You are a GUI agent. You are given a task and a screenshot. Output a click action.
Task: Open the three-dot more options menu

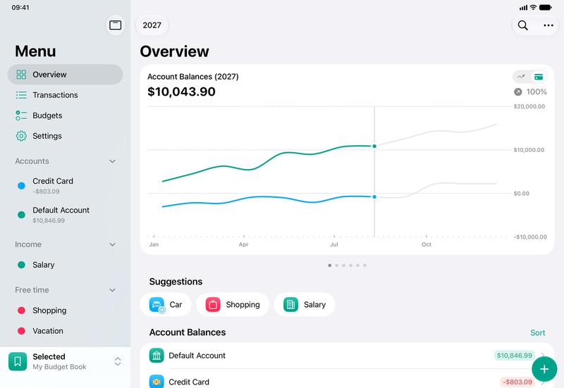(548, 25)
